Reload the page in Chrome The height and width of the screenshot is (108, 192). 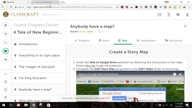(x=11, y=7)
